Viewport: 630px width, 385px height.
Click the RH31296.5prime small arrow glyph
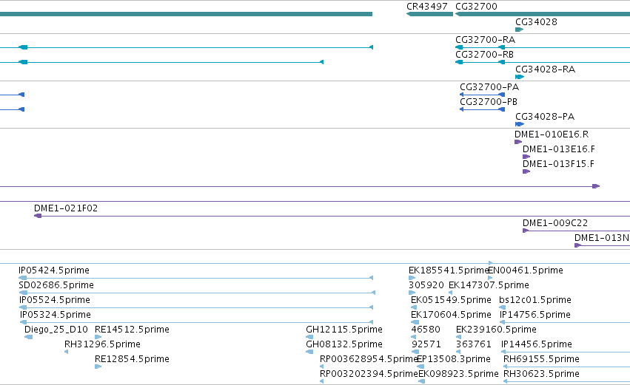(x=67, y=352)
